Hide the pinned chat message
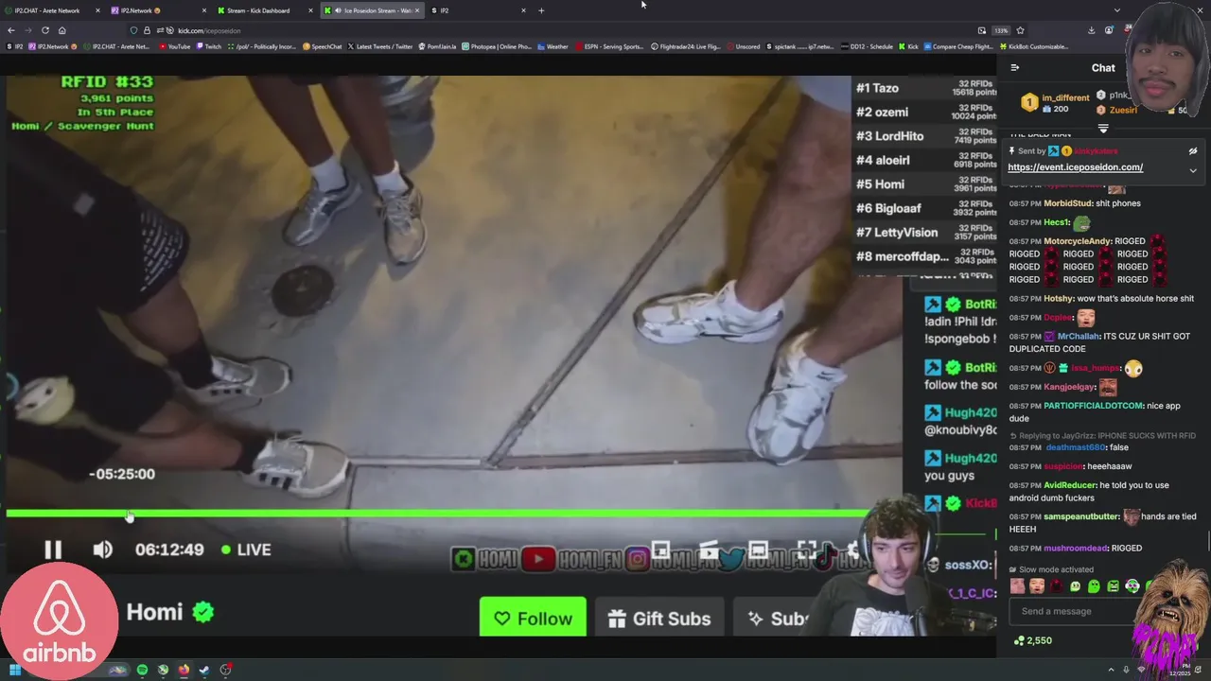 1193,151
